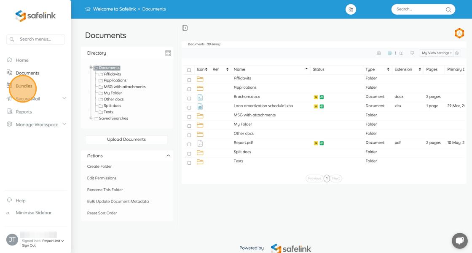
Task: Go to the Next page button
Action: coord(336,178)
